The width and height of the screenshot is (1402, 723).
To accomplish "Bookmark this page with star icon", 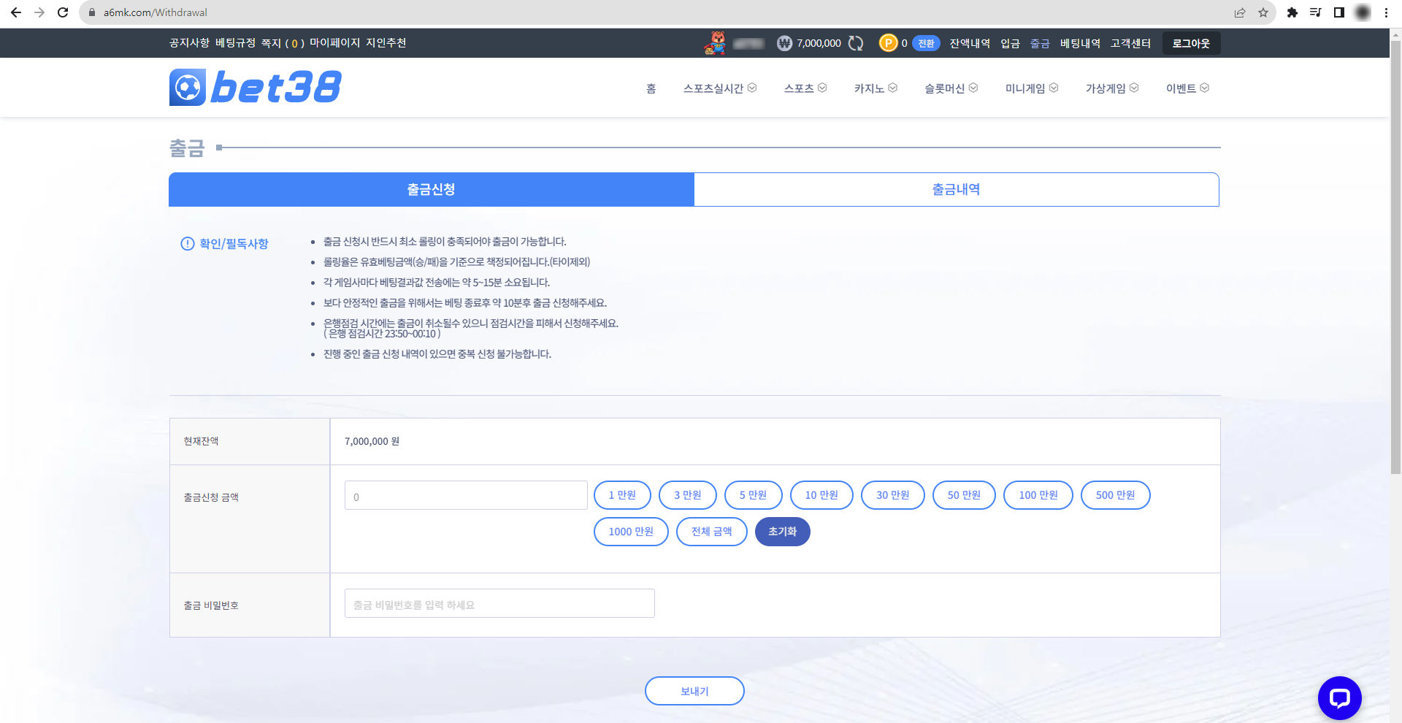I will coord(1263,12).
